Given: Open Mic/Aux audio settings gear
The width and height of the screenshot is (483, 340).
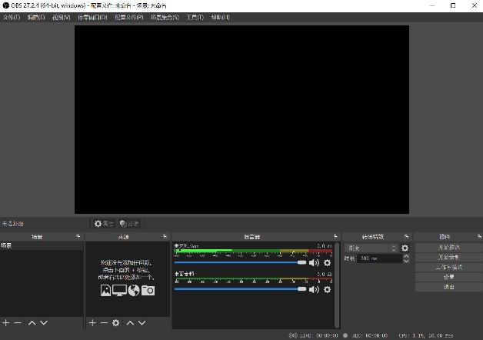Looking at the screenshot, I should (327, 263).
